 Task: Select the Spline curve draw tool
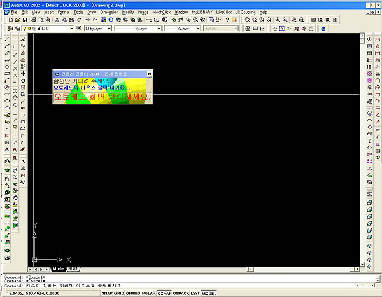(x=7, y=94)
